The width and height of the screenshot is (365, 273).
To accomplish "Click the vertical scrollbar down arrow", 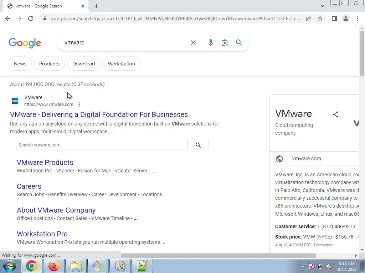I will tap(362, 250).
